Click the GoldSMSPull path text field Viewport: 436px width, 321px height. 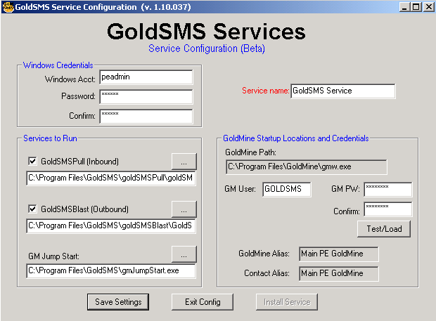pos(111,178)
